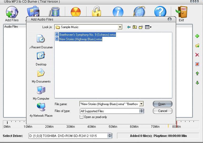
Task: Click the padlock register icon
Action: click(97, 11)
